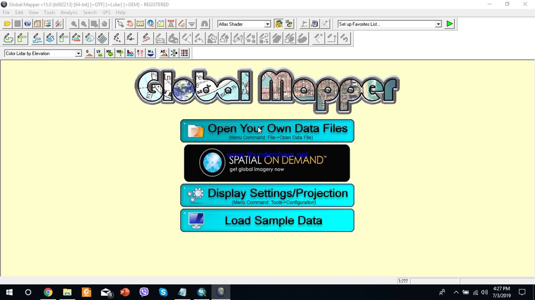Click the Open Data File folder icon

7,24
